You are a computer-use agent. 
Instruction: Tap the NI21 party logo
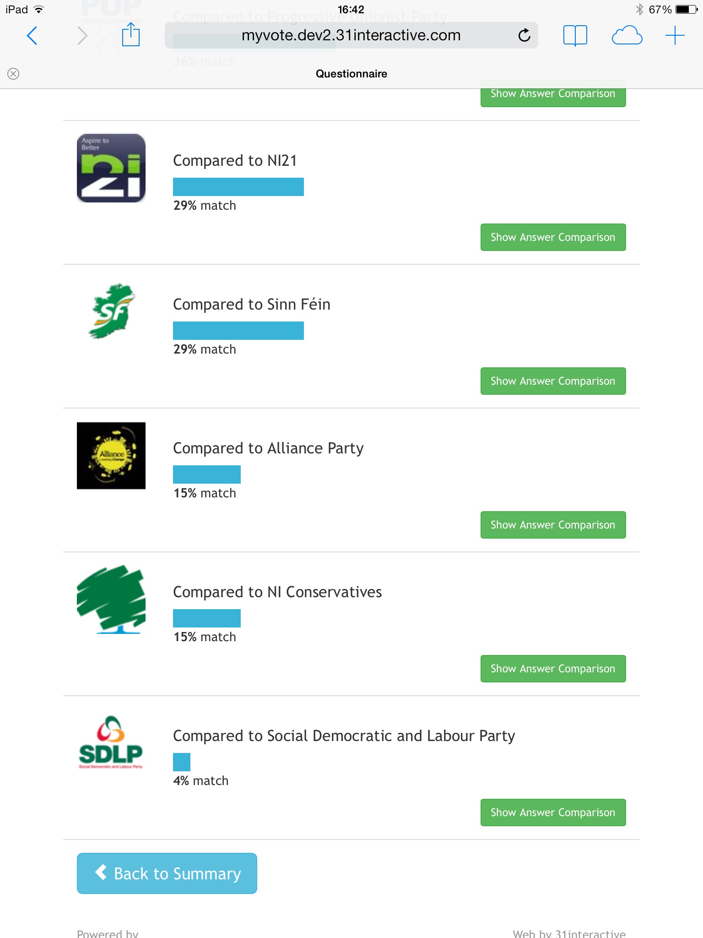(x=111, y=168)
